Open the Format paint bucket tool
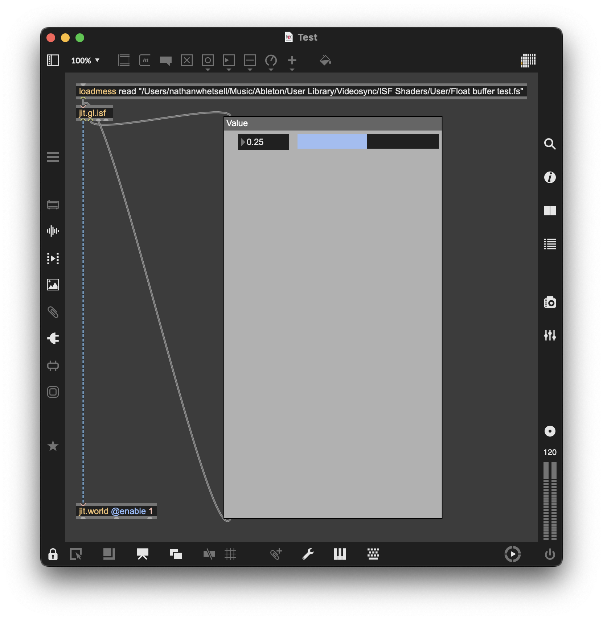 pyautogui.click(x=325, y=61)
